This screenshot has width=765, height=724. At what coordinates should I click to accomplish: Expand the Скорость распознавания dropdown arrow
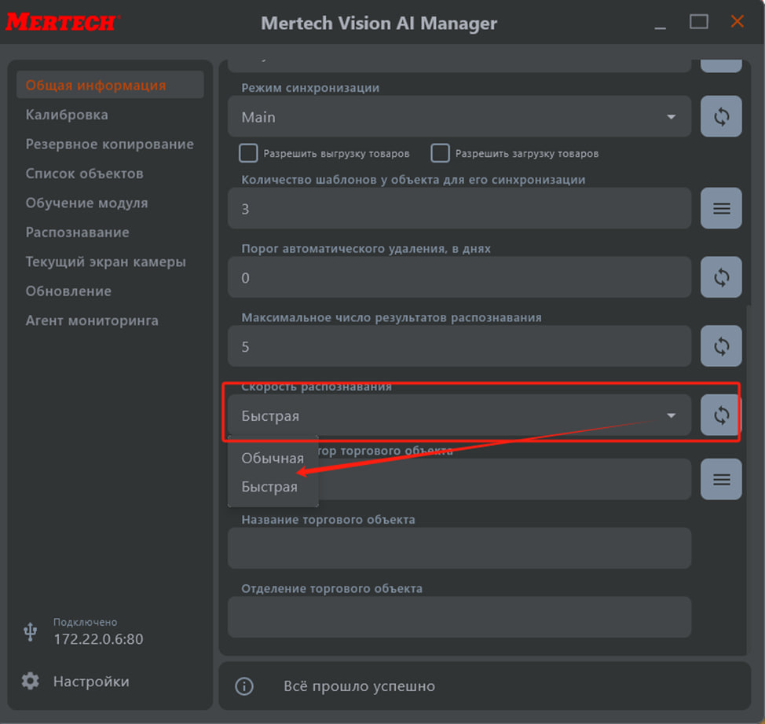pyautogui.click(x=671, y=416)
